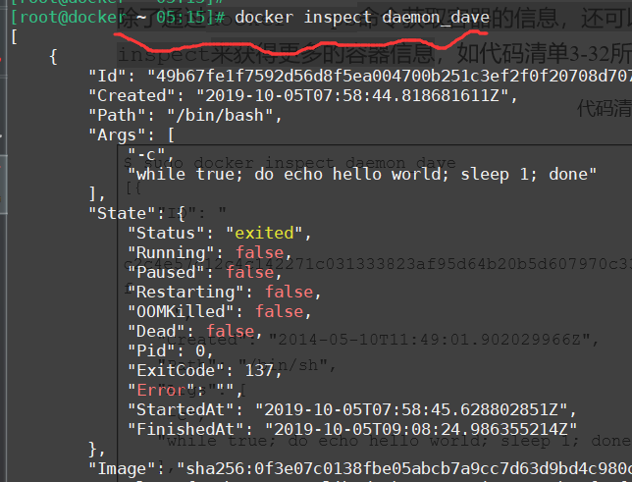The height and width of the screenshot is (482, 632).
Task: Click the "Paused": false line
Action: coord(205,273)
